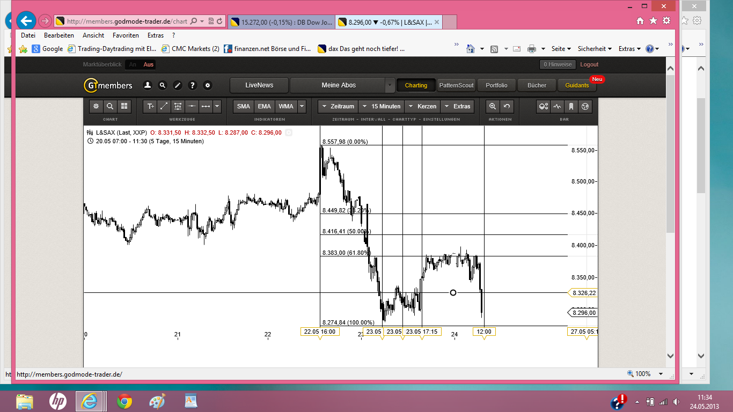Add WMA indicator
The height and width of the screenshot is (412, 733).
(286, 106)
